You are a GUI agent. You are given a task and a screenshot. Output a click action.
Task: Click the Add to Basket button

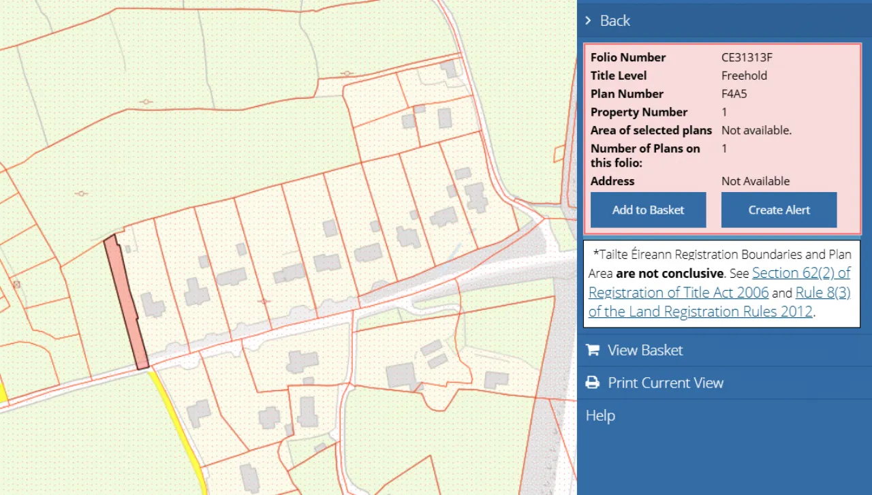pos(648,210)
